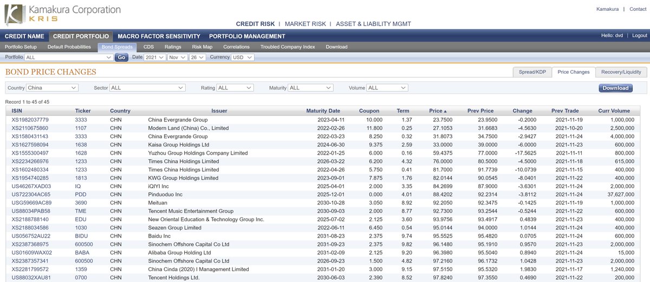Click the blue Download button
Screen dimensions: 650x282
615,88
